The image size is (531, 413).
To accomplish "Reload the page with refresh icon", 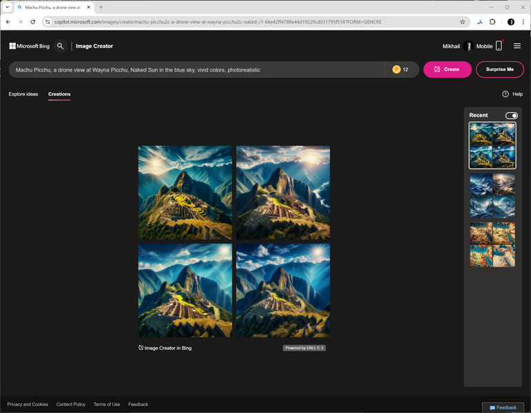I will coord(33,21).
